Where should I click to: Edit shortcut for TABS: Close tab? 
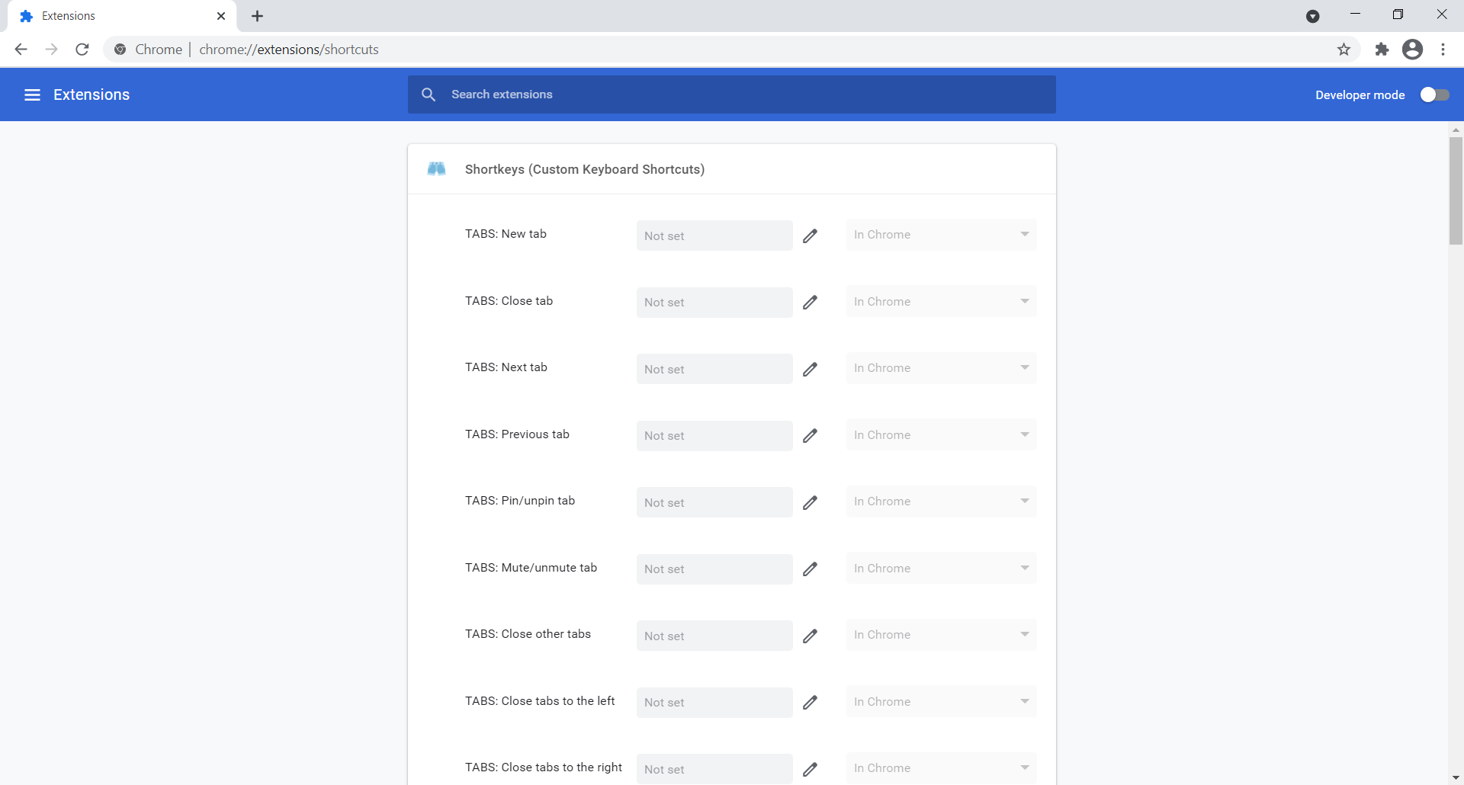click(x=810, y=303)
